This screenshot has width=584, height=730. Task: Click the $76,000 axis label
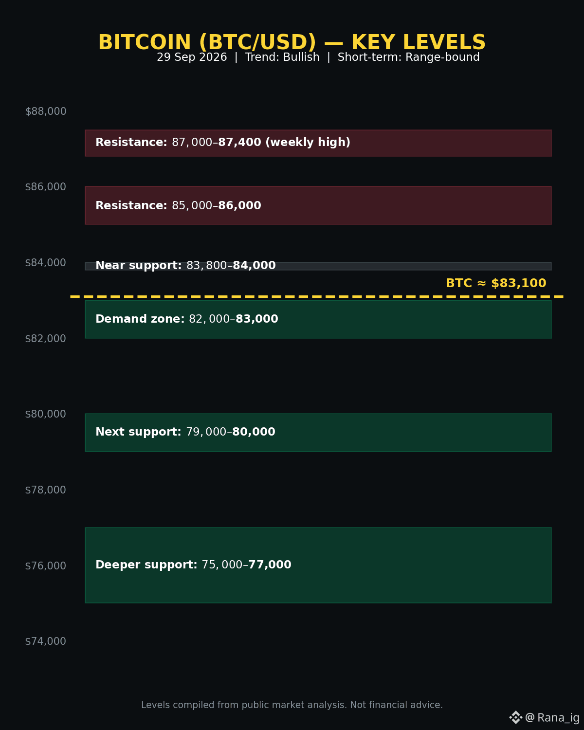(x=46, y=566)
